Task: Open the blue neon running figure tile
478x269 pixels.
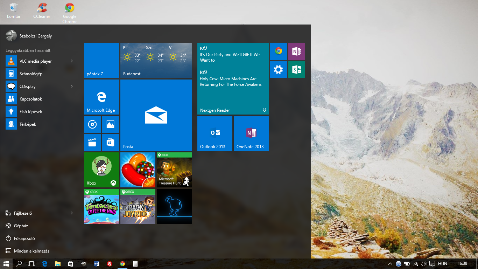Action: point(174,206)
